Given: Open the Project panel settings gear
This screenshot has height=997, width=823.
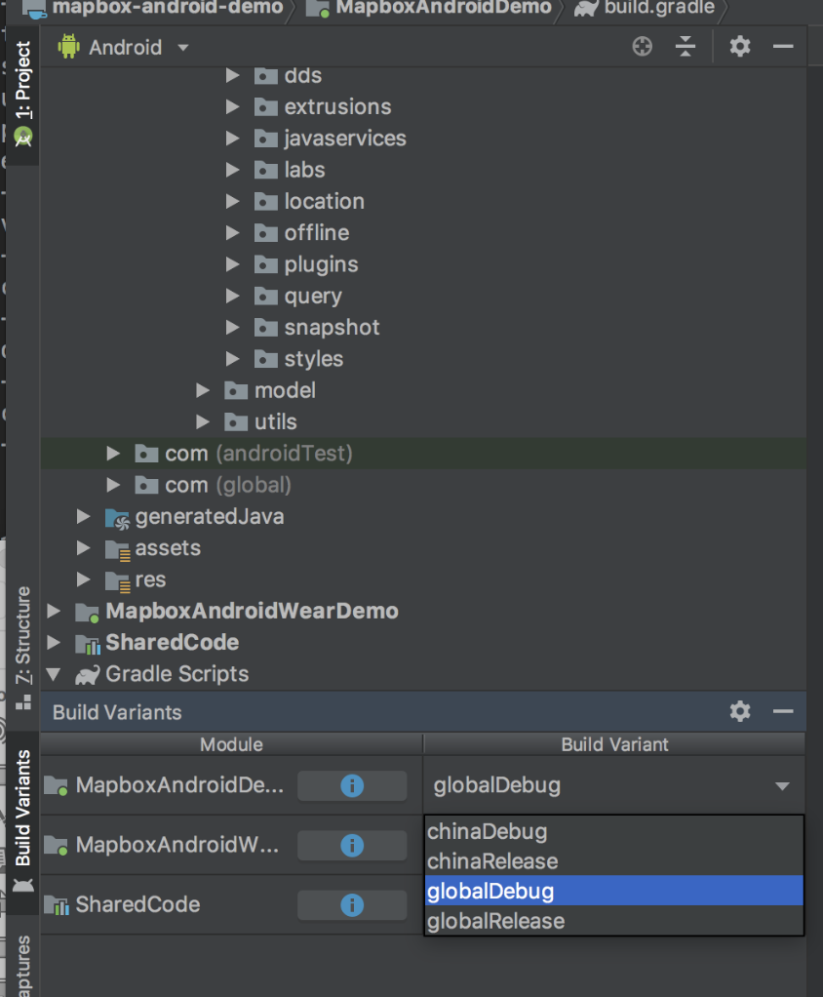Looking at the screenshot, I should click(738, 46).
